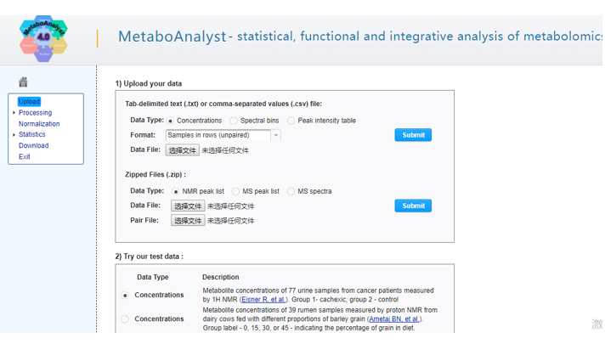Go to Processing in the sidebar

(x=35, y=113)
